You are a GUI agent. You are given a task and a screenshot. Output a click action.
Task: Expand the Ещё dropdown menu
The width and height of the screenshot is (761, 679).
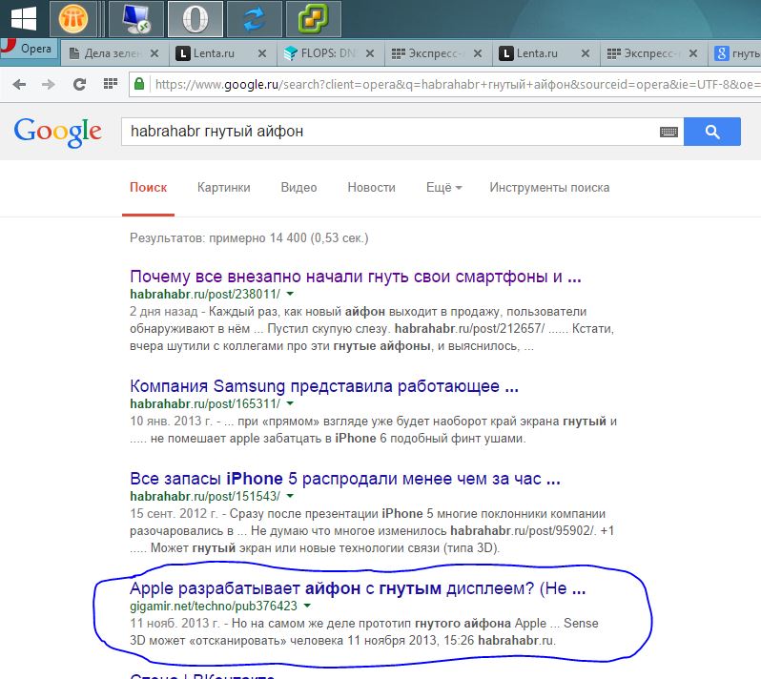click(x=443, y=187)
